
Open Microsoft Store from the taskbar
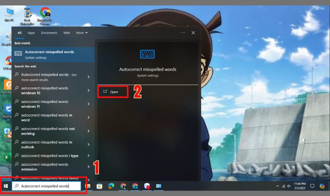(x=99, y=186)
